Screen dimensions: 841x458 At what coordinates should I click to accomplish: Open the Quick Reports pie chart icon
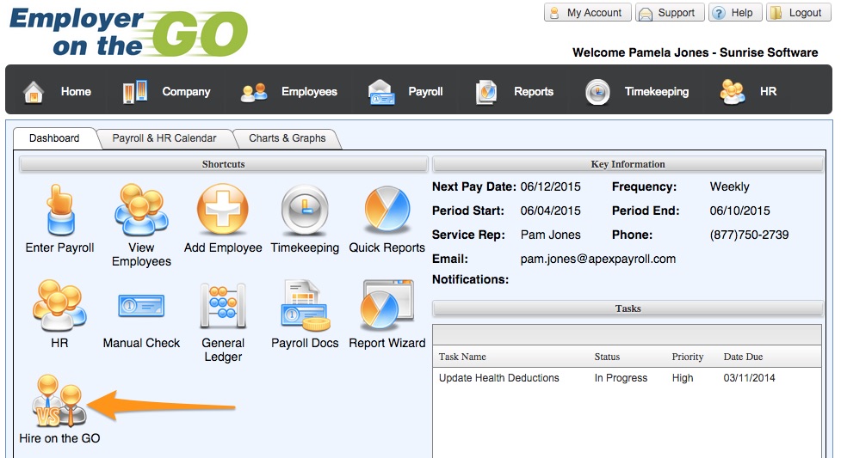[x=387, y=210]
